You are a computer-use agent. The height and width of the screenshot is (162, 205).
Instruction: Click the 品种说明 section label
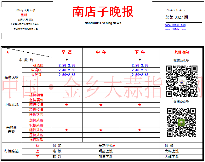(12, 77)
